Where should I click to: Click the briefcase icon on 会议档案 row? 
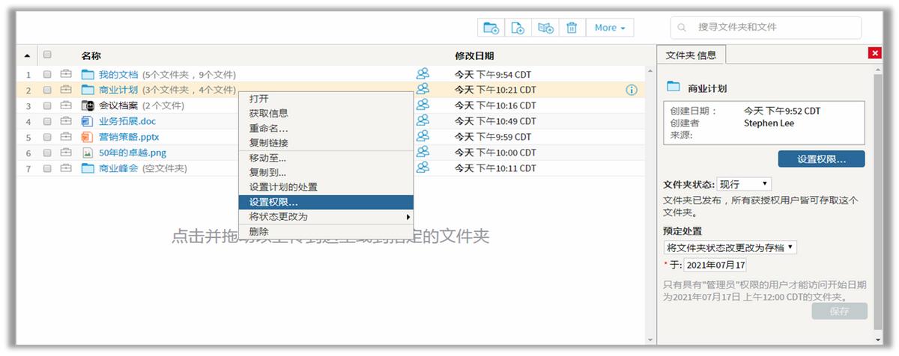point(66,105)
